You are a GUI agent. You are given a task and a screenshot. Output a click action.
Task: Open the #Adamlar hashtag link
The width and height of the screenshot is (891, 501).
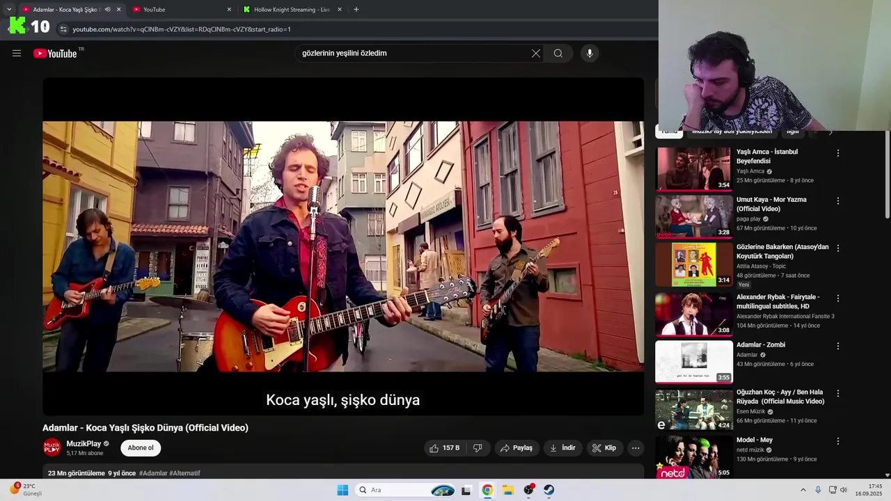point(153,473)
